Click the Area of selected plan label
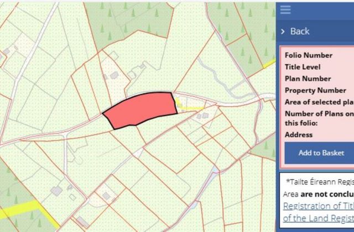This screenshot has width=354, height=232. 319,102
